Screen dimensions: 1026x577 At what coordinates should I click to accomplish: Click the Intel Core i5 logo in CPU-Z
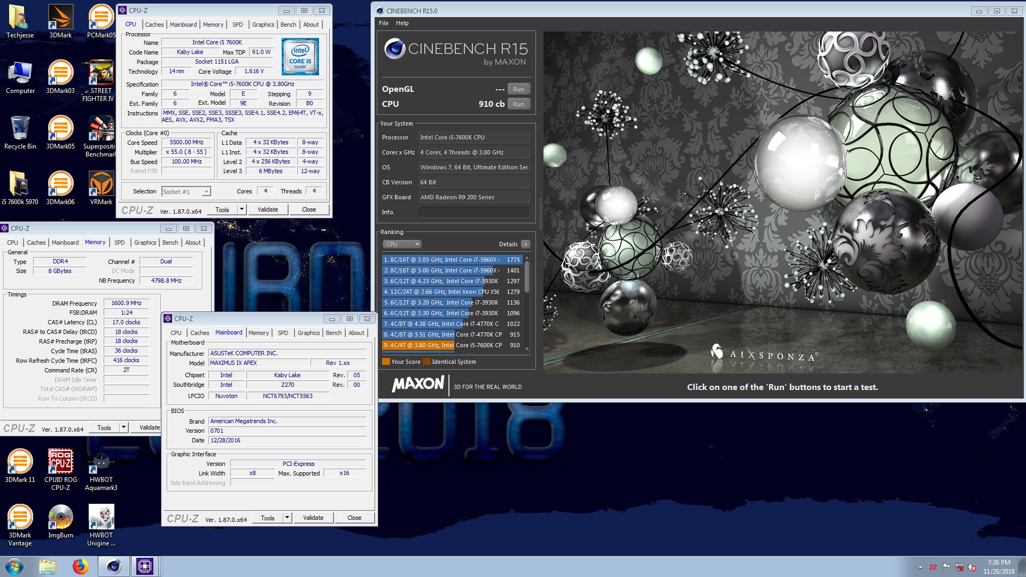(x=300, y=57)
